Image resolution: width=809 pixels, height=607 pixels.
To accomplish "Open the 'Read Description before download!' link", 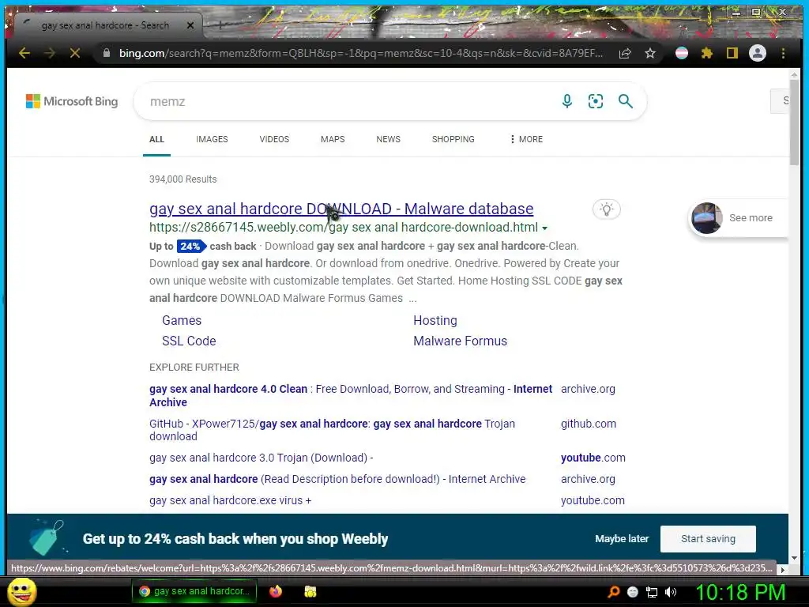I will pos(337,479).
